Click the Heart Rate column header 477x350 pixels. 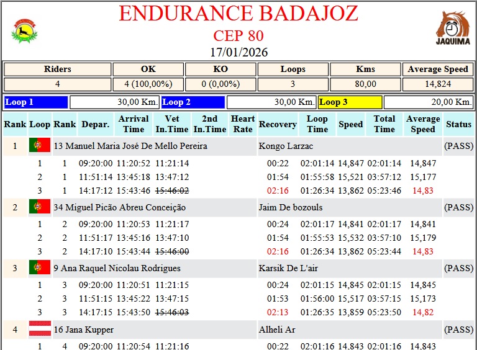(x=243, y=124)
